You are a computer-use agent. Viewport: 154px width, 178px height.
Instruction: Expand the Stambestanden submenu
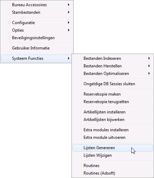tap(37, 12)
